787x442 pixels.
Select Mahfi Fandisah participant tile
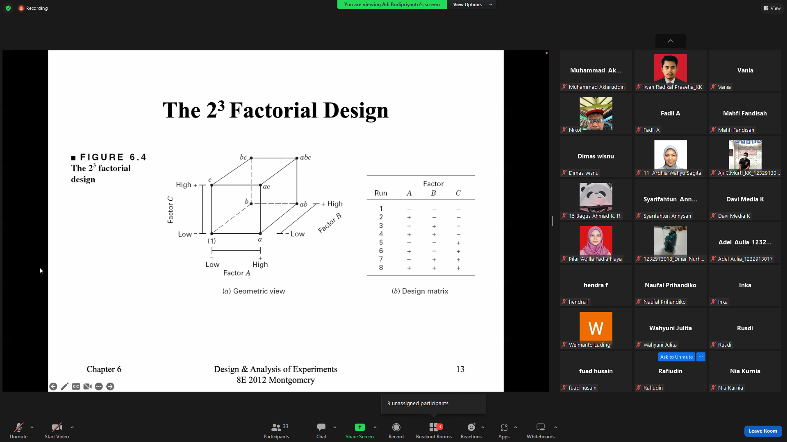click(745, 114)
